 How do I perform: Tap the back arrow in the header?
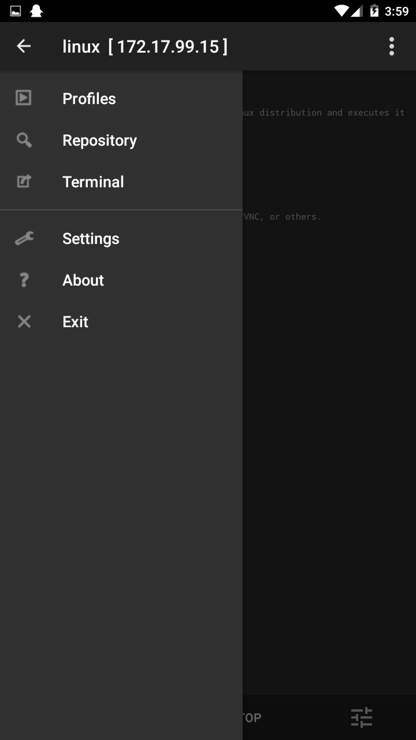tap(24, 46)
